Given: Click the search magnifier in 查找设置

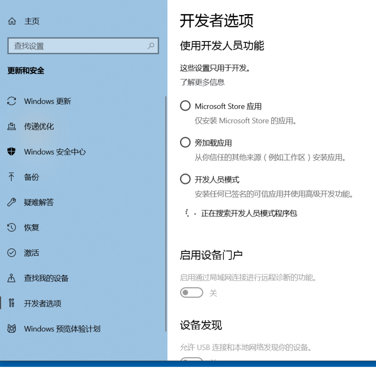Looking at the screenshot, I should 151,46.
